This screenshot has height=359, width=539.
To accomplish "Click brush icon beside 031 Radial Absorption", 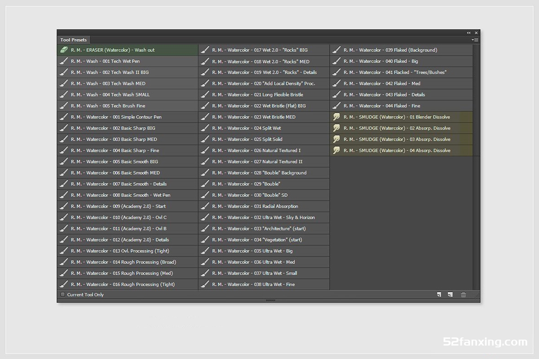I will pyautogui.click(x=205, y=206).
